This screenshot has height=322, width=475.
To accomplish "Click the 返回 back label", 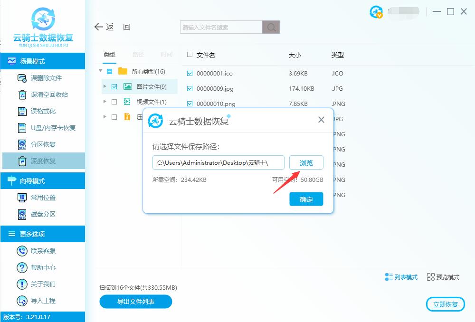I will (x=118, y=27).
